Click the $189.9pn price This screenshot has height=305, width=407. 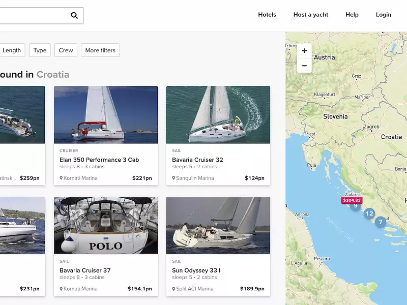[x=252, y=289]
